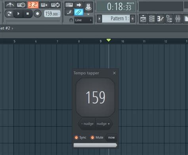Expand the 'et #2' breadcrumb arrow
188x155 pixels.
12,28
